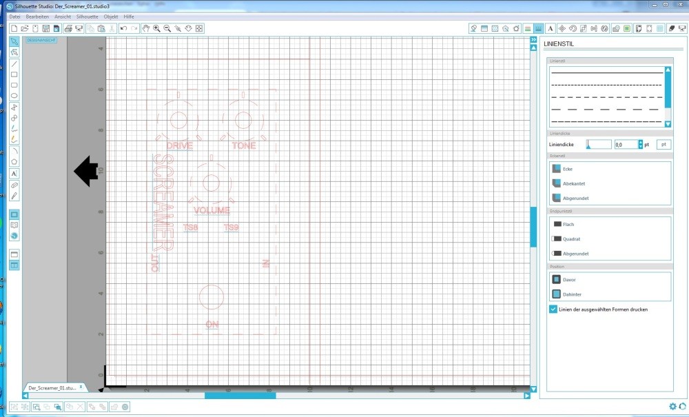Collapse the side panel with the double-chevron
The width and height of the screenshot is (689, 417).
(533, 40)
